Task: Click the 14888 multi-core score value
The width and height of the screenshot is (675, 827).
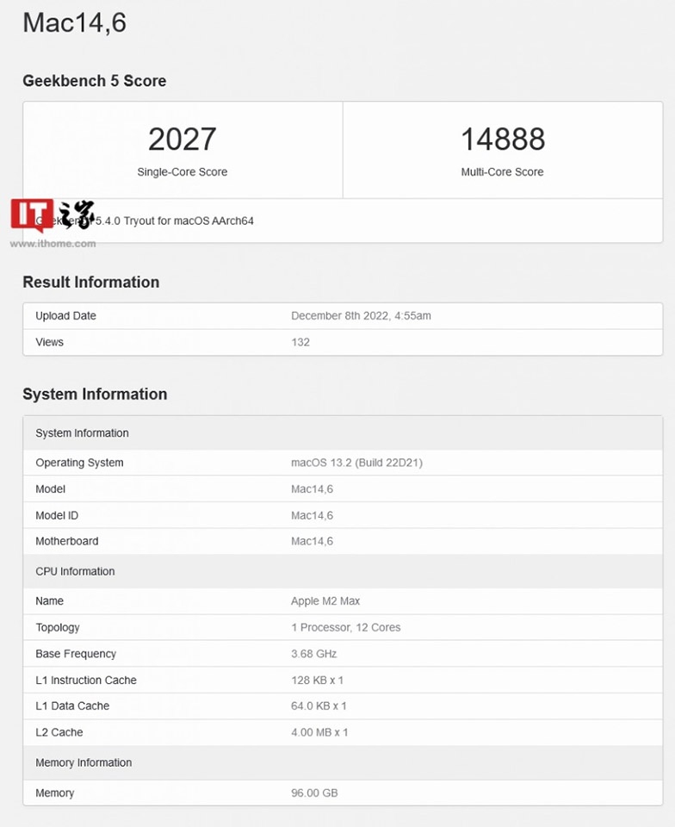Action: [x=503, y=139]
